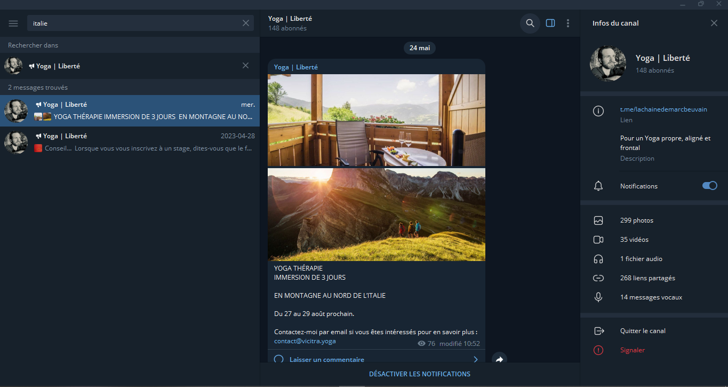Image resolution: width=728 pixels, height=387 pixels.
Task: Open the mountain hikers sunset photo
Action: tap(376, 215)
